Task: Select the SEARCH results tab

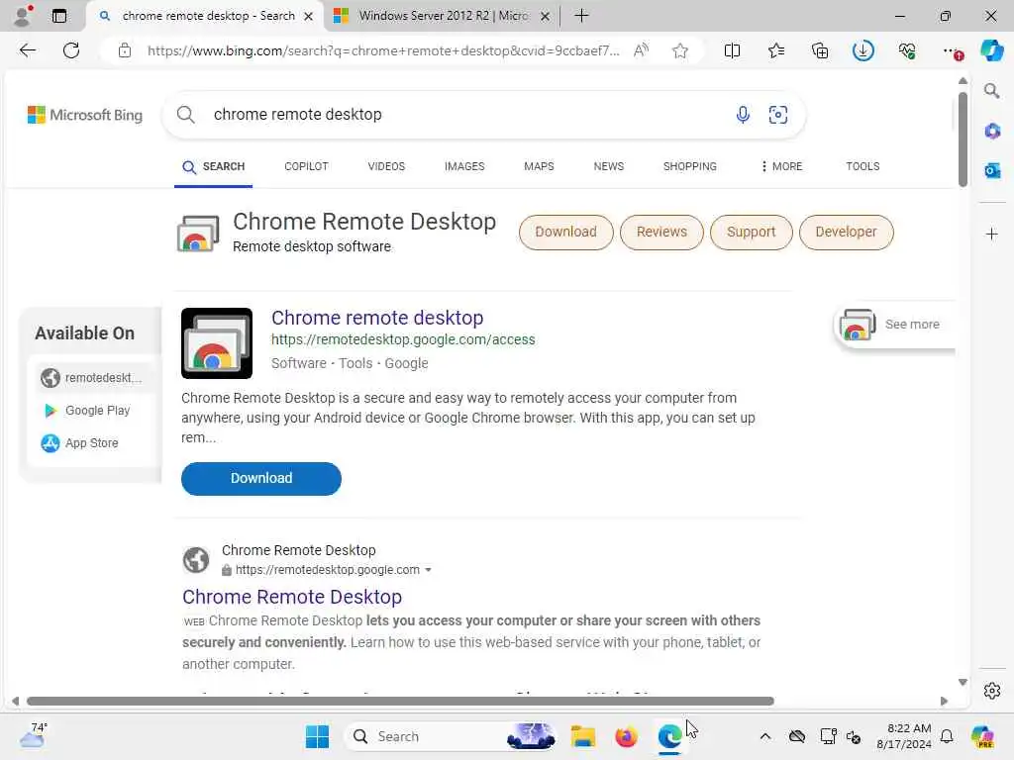Action: tap(214, 166)
